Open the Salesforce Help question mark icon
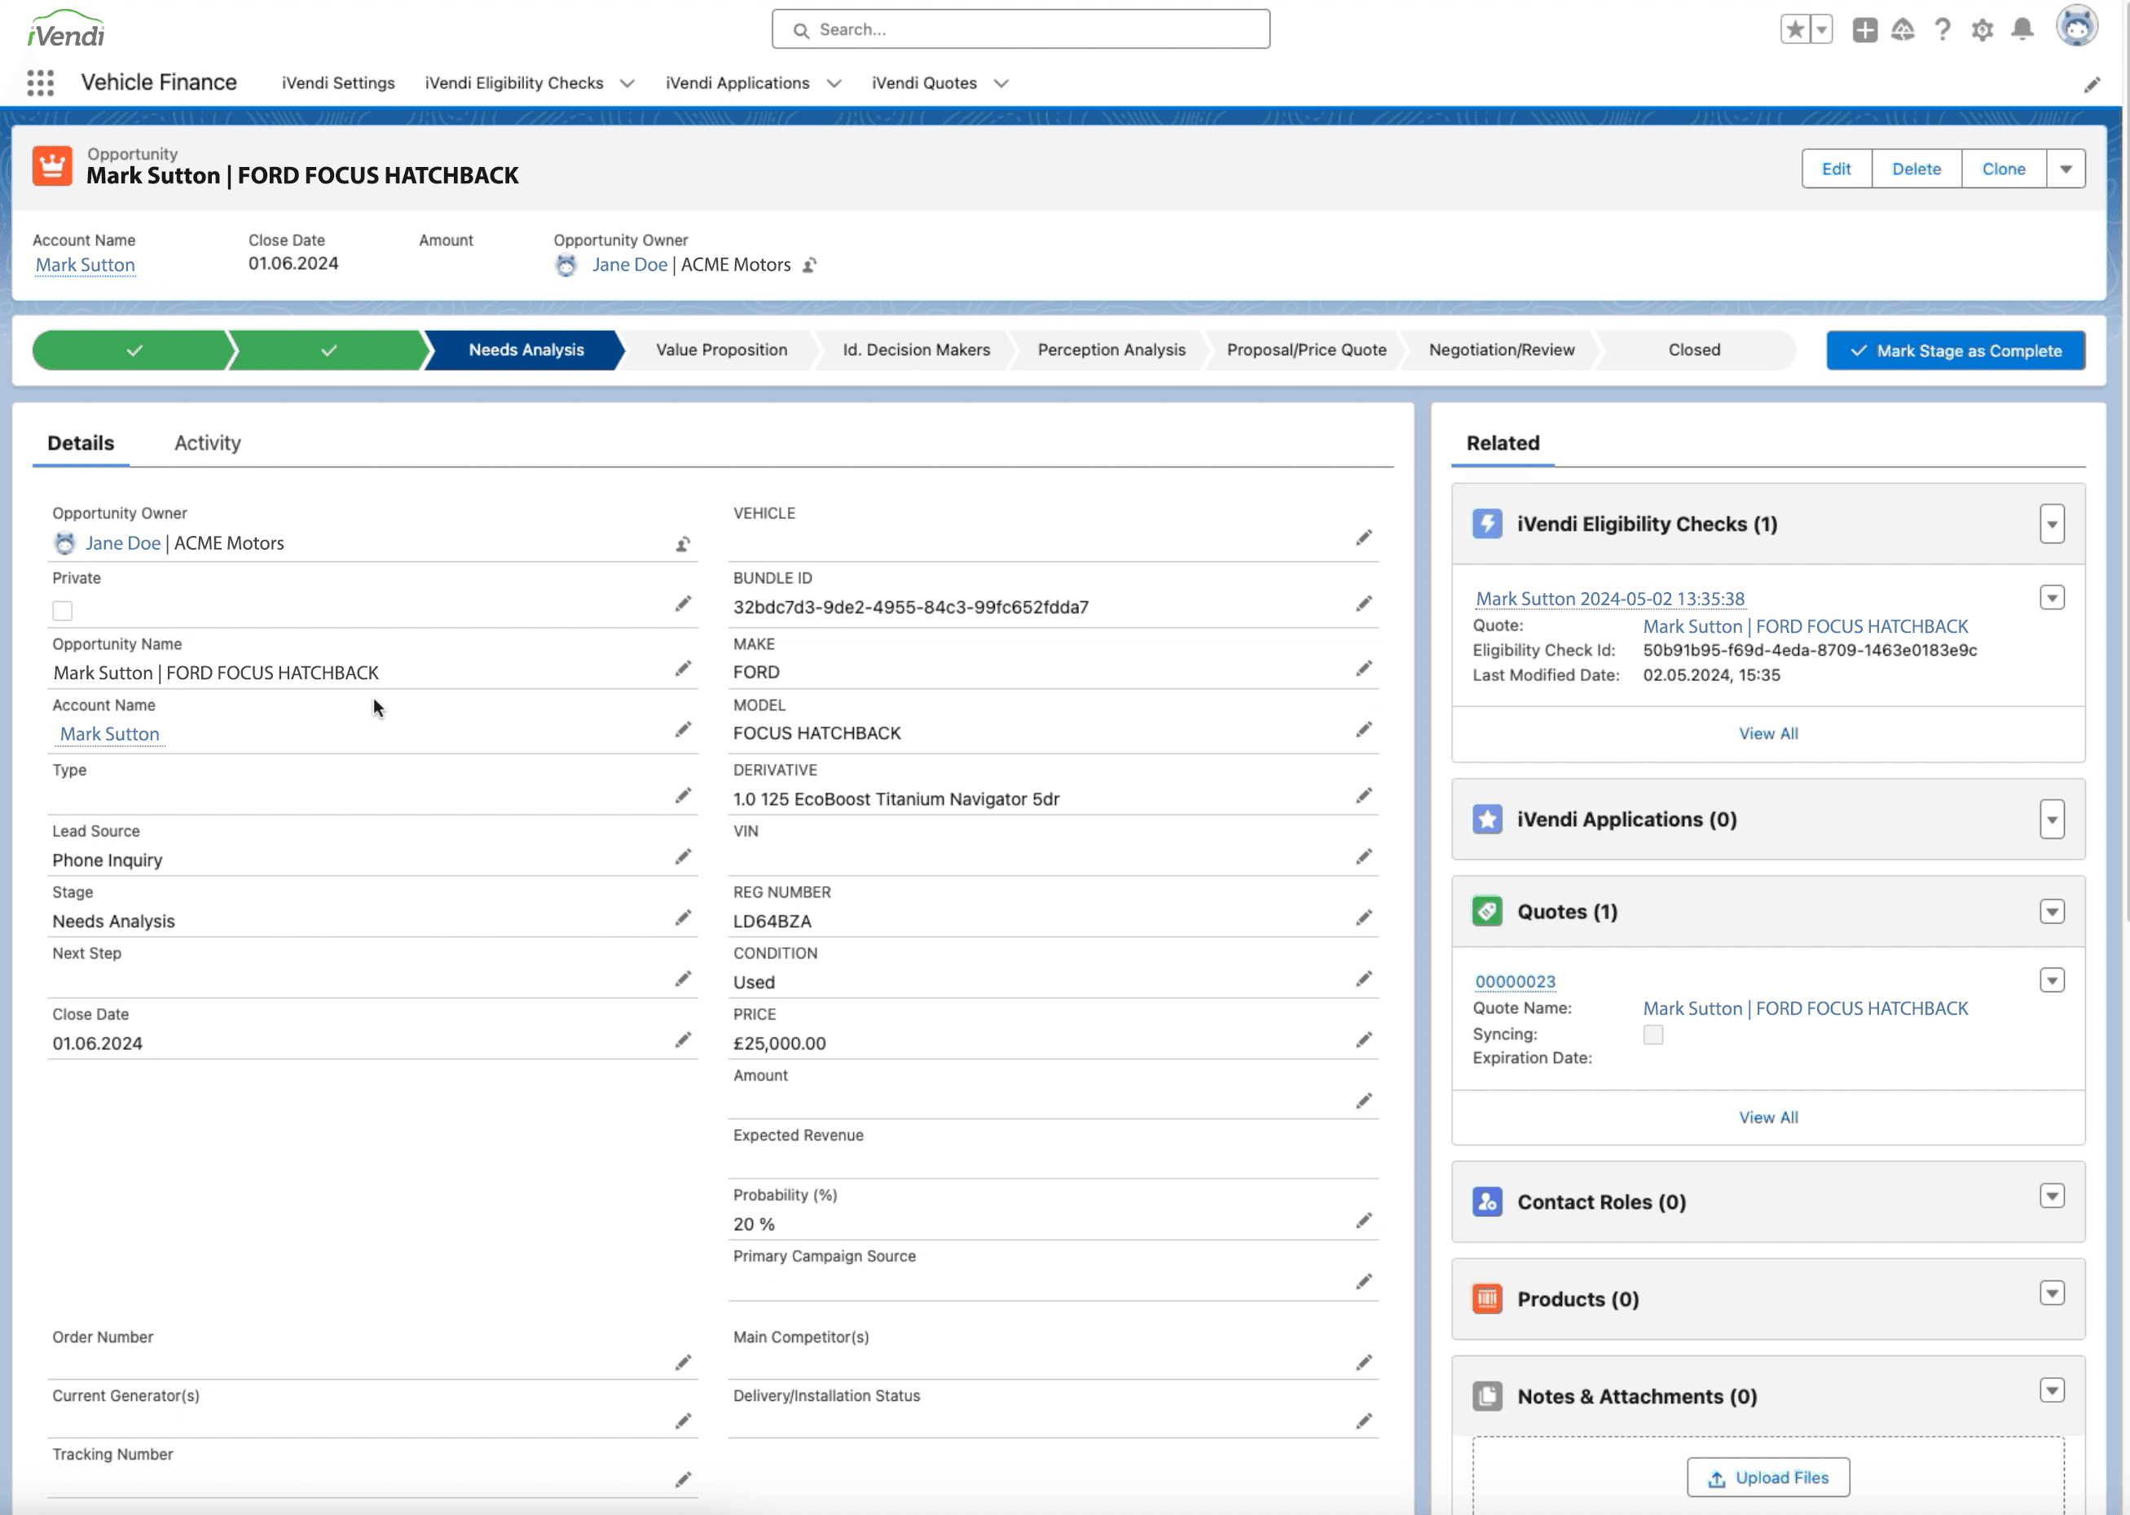This screenshot has width=2130, height=1515. coord(1943,30)
